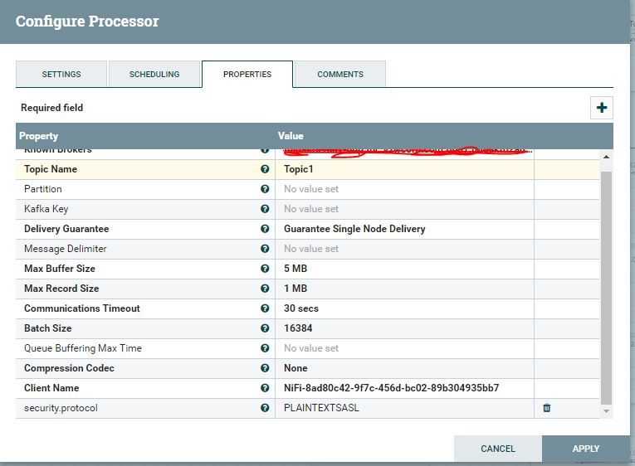The width and height of the screenshot is (635, 466).
Task: Click help icon beside Kafka Key
Action: point(265,209)
